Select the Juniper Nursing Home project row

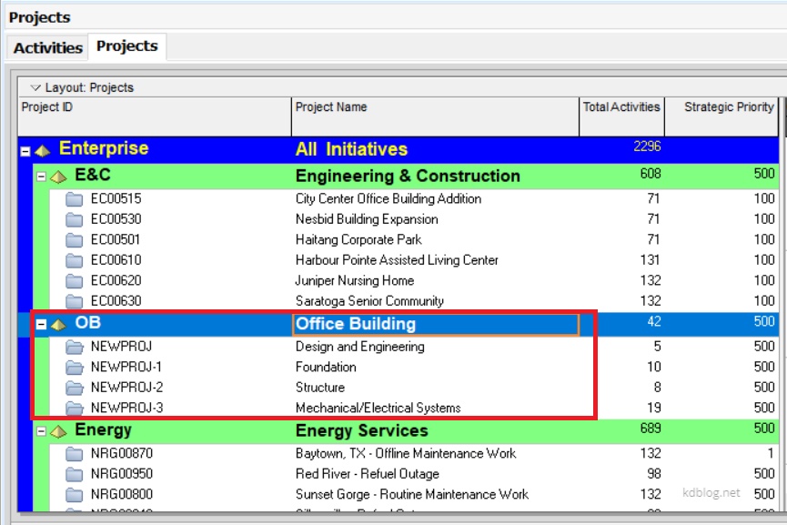pyautogui.click(x=355, y=280)
